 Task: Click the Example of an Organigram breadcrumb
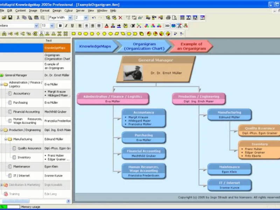click(x=191, y=46)
